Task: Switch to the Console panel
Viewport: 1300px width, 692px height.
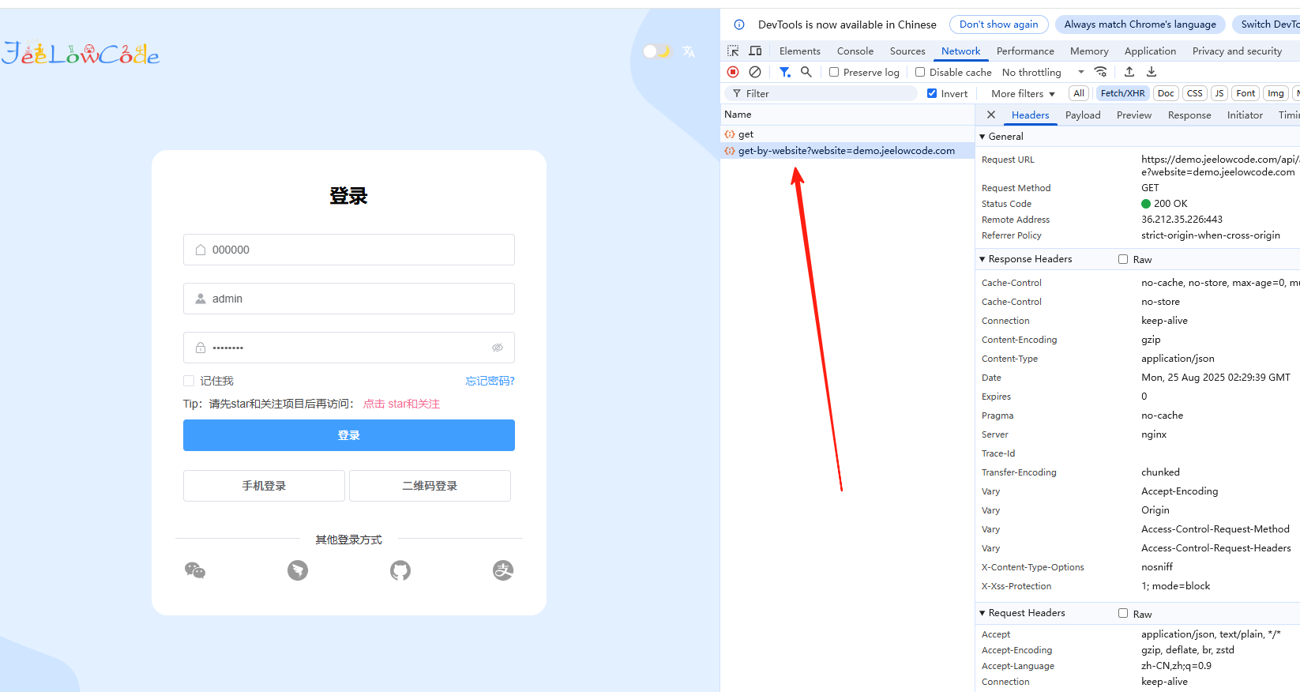Action: click(855, 51)
